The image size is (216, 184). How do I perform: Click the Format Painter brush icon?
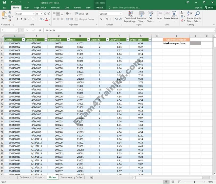[x=10, y=20]
